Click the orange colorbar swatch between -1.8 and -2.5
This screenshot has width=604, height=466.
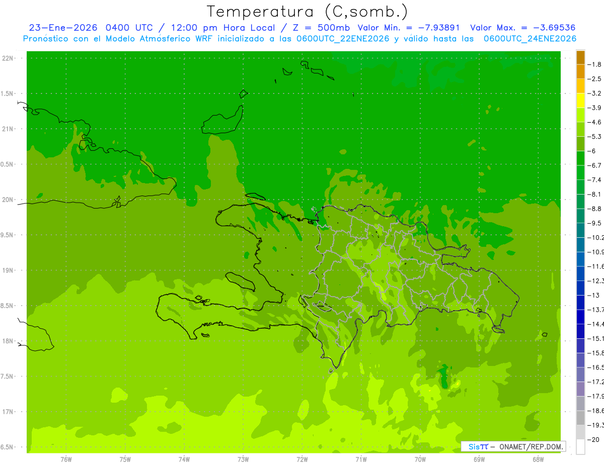(x=580, y=72)
